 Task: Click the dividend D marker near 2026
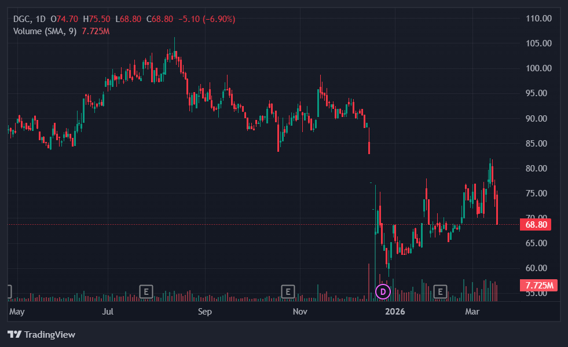(383, 291)
